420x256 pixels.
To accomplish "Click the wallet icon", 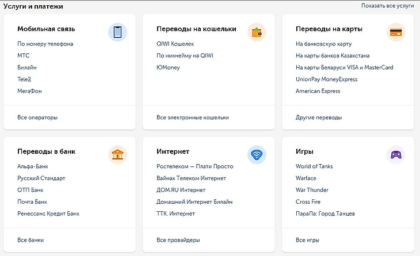I will click(257, 33).
